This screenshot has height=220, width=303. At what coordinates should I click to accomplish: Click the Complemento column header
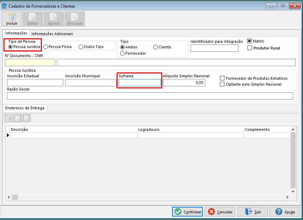[x=267, y=129]
